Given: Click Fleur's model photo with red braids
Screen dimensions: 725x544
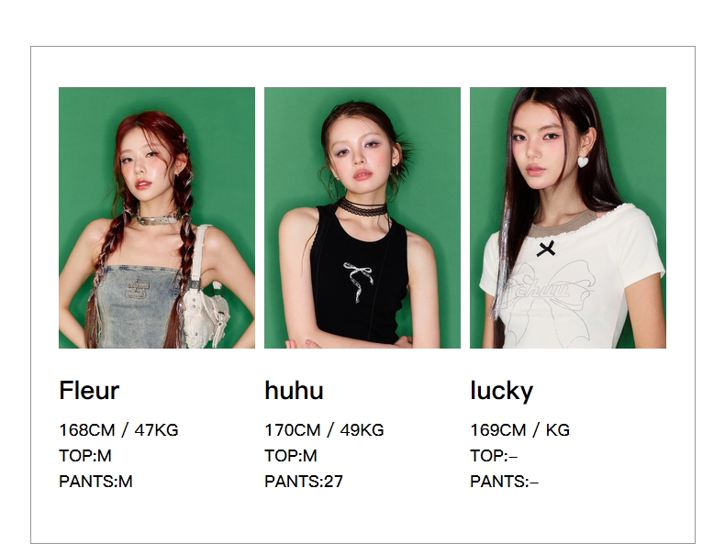Looking at the screenshot, I should 157,217.
